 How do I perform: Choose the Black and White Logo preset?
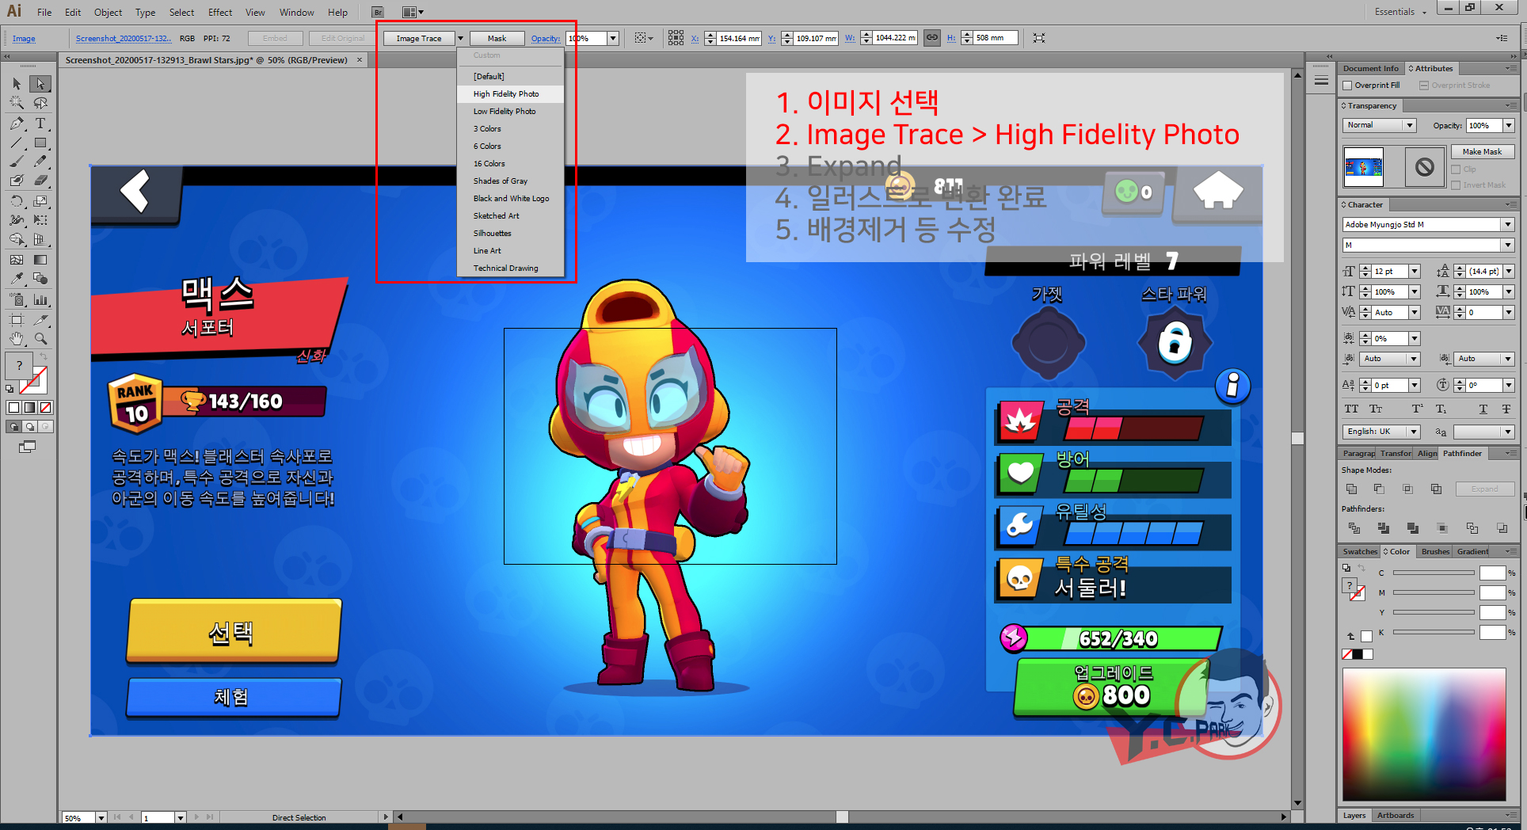[510, 198]
